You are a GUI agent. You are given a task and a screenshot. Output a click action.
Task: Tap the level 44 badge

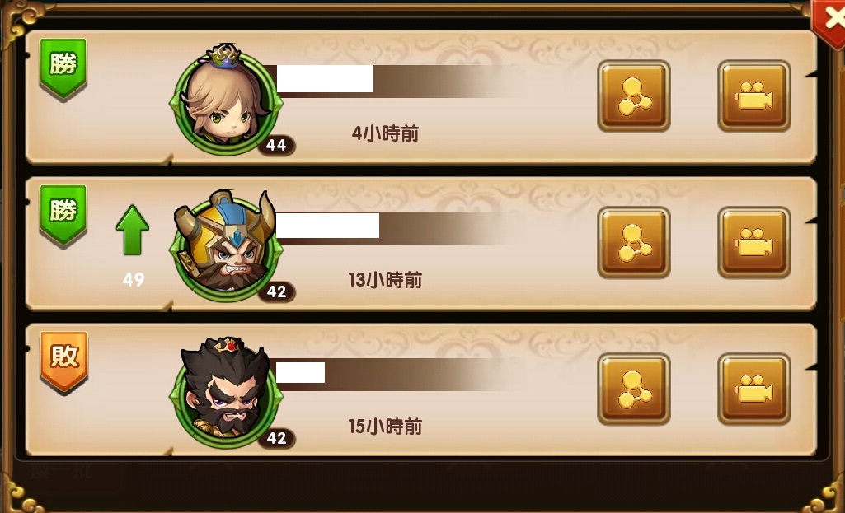[x=276, y=145]
